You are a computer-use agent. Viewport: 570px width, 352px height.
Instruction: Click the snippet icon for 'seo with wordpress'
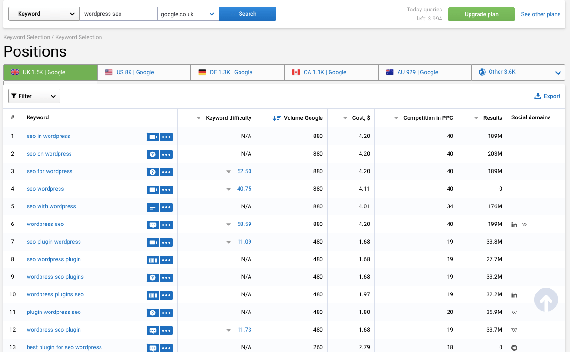point(153,207)
